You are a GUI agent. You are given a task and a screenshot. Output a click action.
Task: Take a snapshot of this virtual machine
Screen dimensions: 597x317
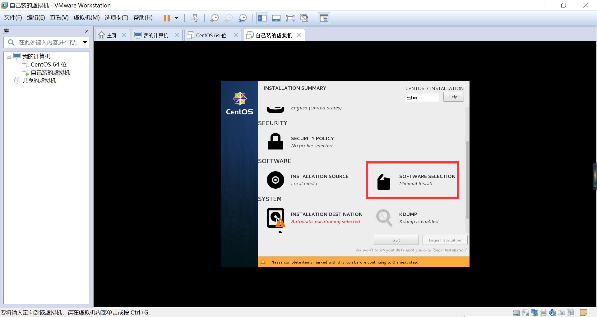point(214,18)
